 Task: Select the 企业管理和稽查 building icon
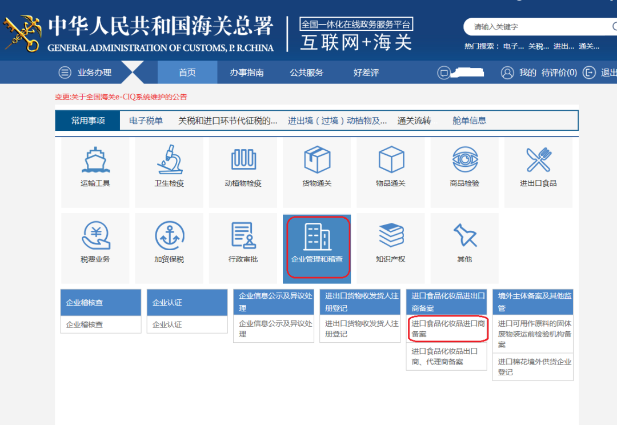pyautogui.click(x=317, y=236)
